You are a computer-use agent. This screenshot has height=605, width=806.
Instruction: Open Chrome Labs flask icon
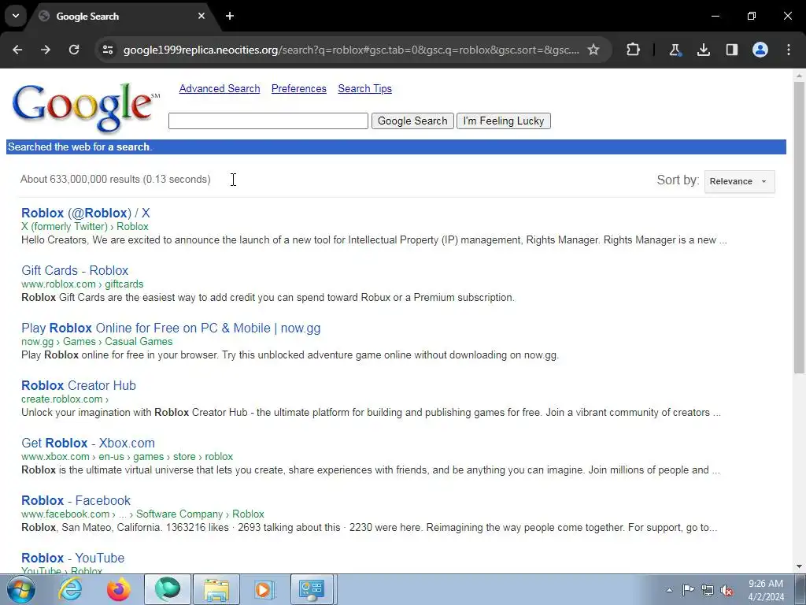coord(675,50)
